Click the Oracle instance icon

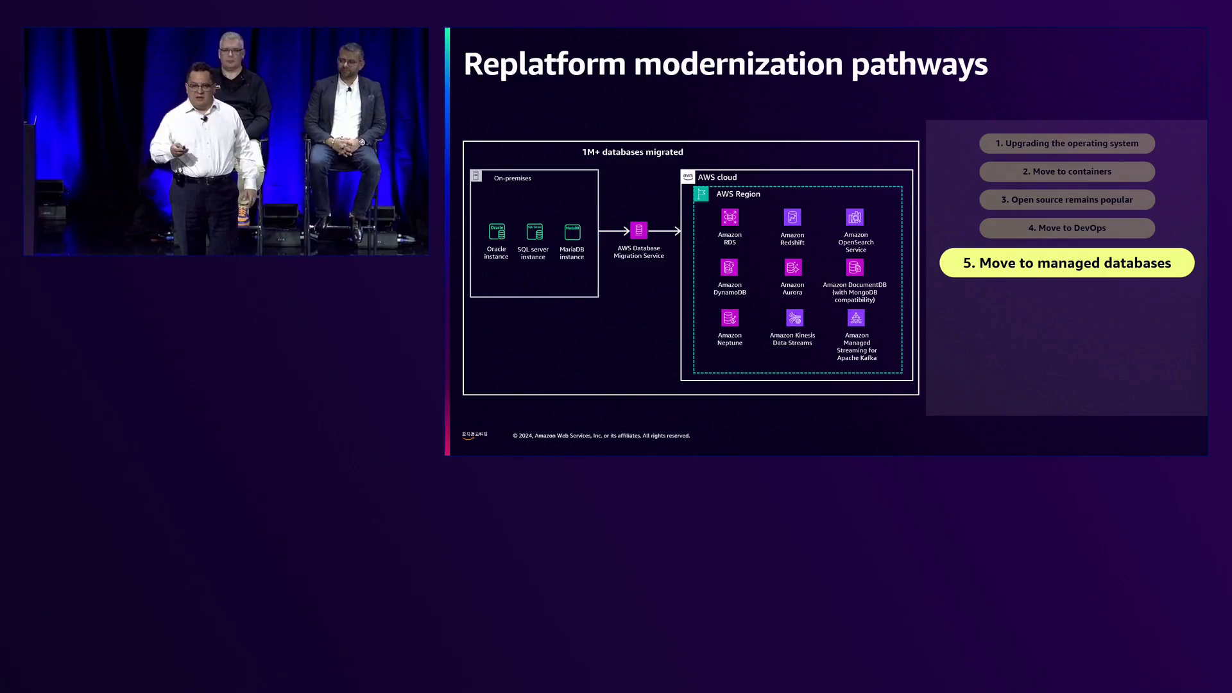coord(497,231)
